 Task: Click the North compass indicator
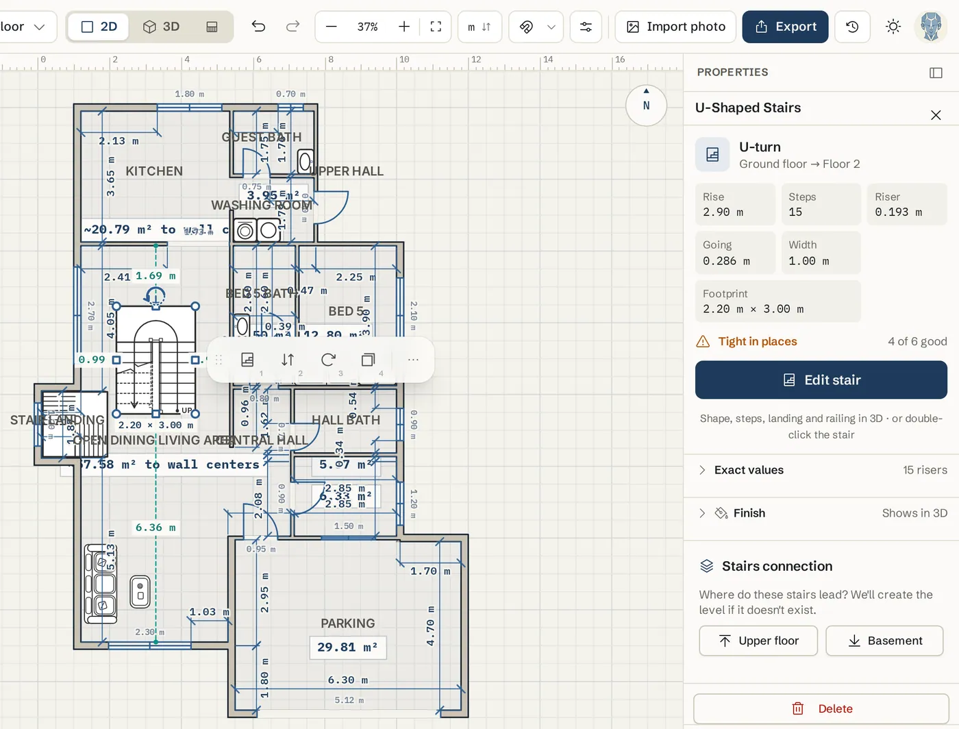click(646, 106)
